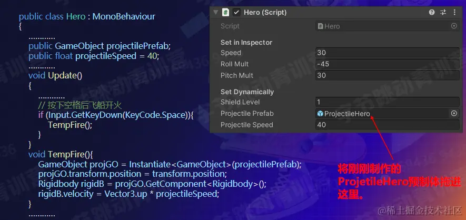Screen dimensions: 466x220
Task: Click the ProjectileHero prefab cube icon
Action: [320, 114]
